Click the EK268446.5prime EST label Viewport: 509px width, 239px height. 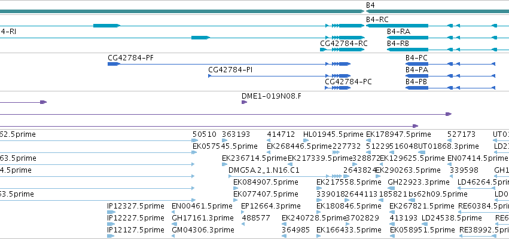[x=299, y=146]
